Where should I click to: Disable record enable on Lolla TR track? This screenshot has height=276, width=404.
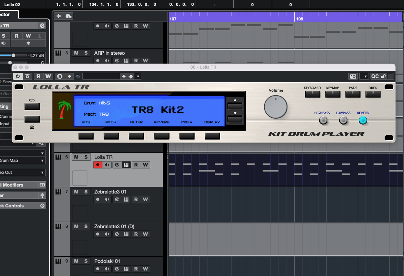98,165
